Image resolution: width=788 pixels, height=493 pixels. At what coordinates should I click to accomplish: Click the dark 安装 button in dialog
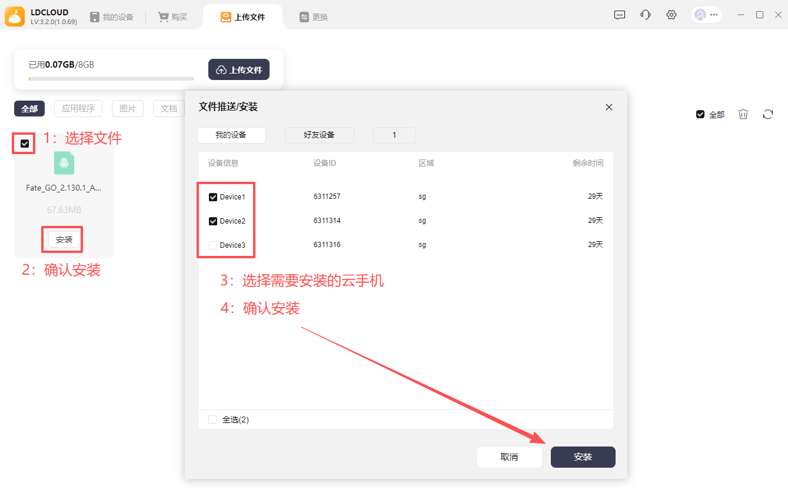[x=583, y=457]
